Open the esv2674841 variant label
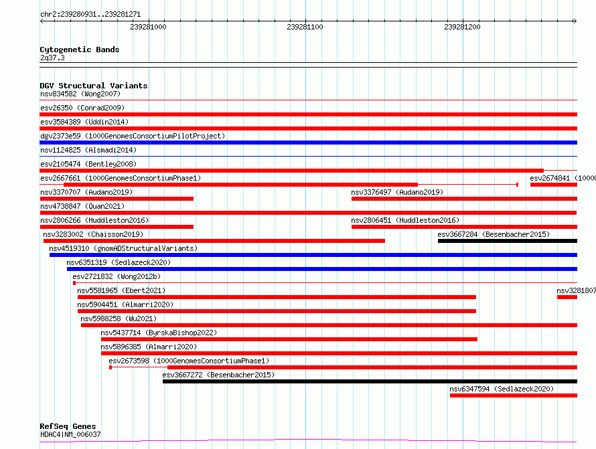Screen dimensions: 596x449 click(x=563, y=178)
